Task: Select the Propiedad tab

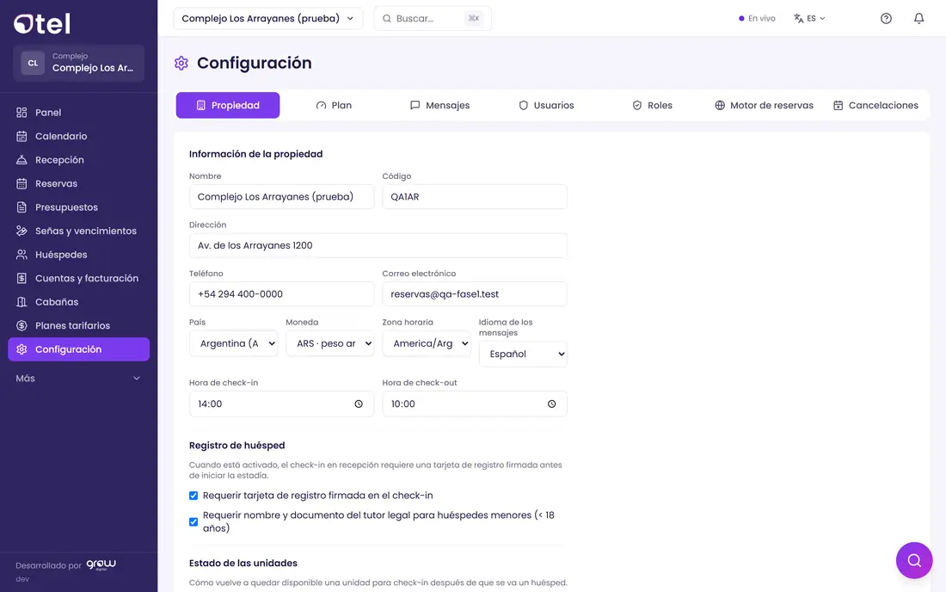Action: [x=227, y=105]
